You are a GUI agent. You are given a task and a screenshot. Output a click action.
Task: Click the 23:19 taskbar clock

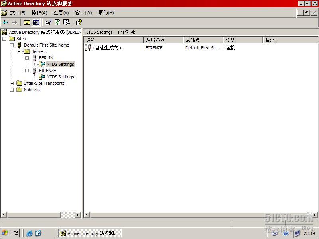309,233
